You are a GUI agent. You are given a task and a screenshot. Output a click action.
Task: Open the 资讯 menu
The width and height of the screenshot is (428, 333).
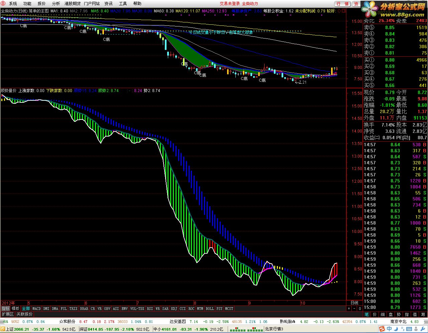click(109, 3)
